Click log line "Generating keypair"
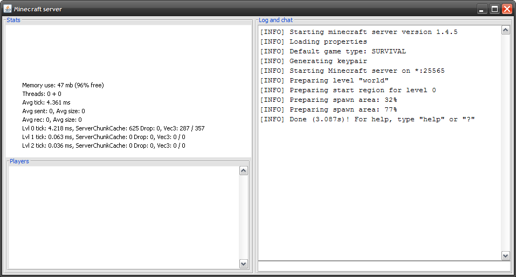The image size is (516, 277). coord(314,61)
